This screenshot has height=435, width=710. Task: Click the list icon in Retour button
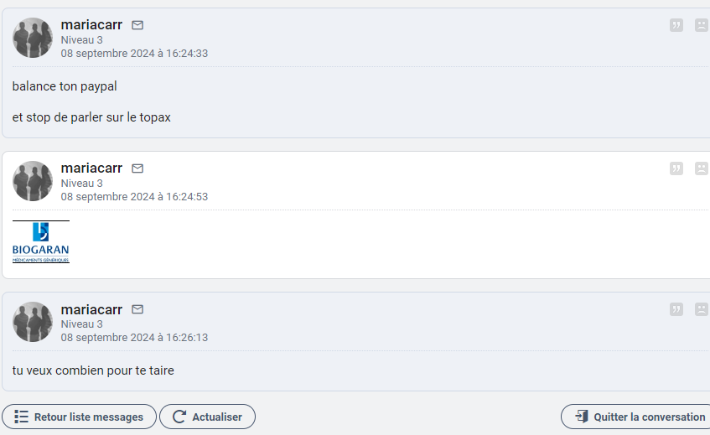click(21, 417)
